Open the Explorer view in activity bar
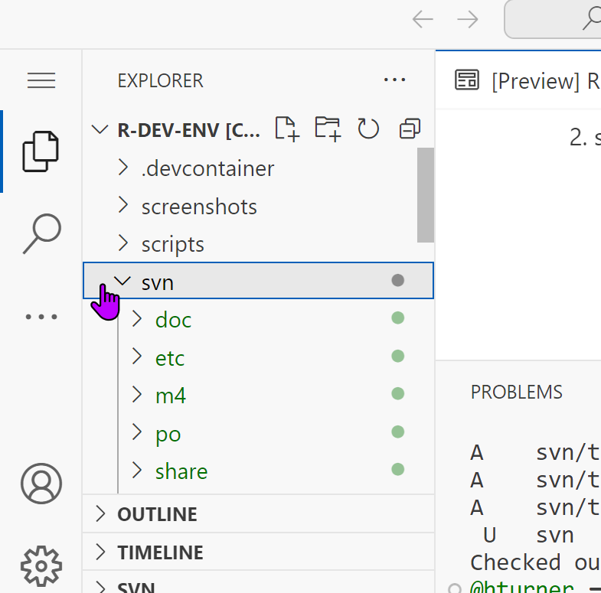This screenshot has width=601, height=593. click(x=41, y=151)
